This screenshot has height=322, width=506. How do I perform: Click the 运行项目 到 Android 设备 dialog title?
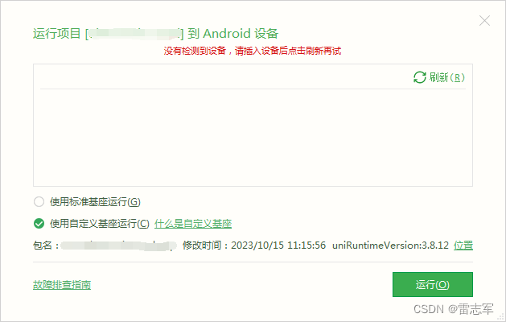tap(155, 34)
